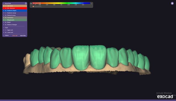Adjust the intersection scale slider handle
The image size is (176, 101).
(33, 7)
